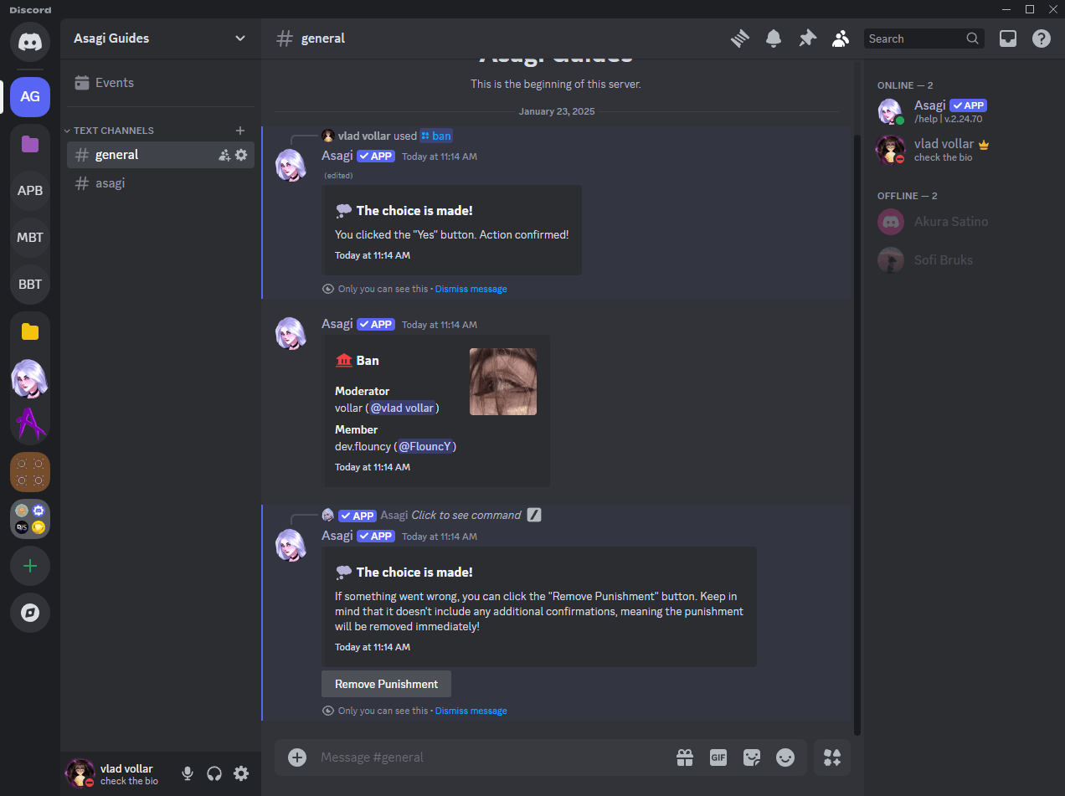Select the #general channel
Screen dimensions: 1065x796
point(161,155)
